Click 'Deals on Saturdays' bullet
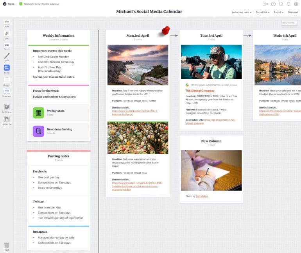The width and height of the screenshot is (301, 253). click(x=50, y=188)
